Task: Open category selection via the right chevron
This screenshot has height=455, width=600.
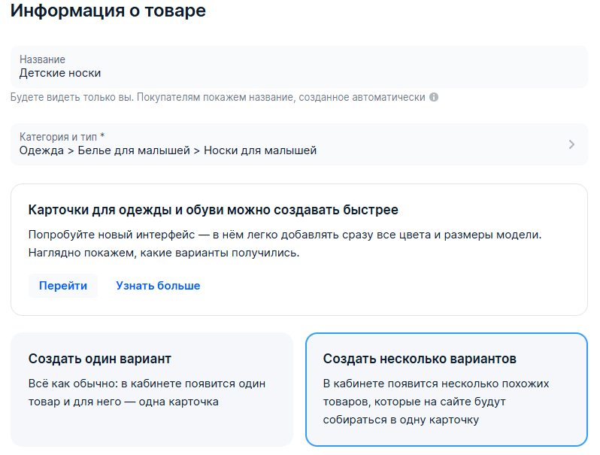Action: 571,144
